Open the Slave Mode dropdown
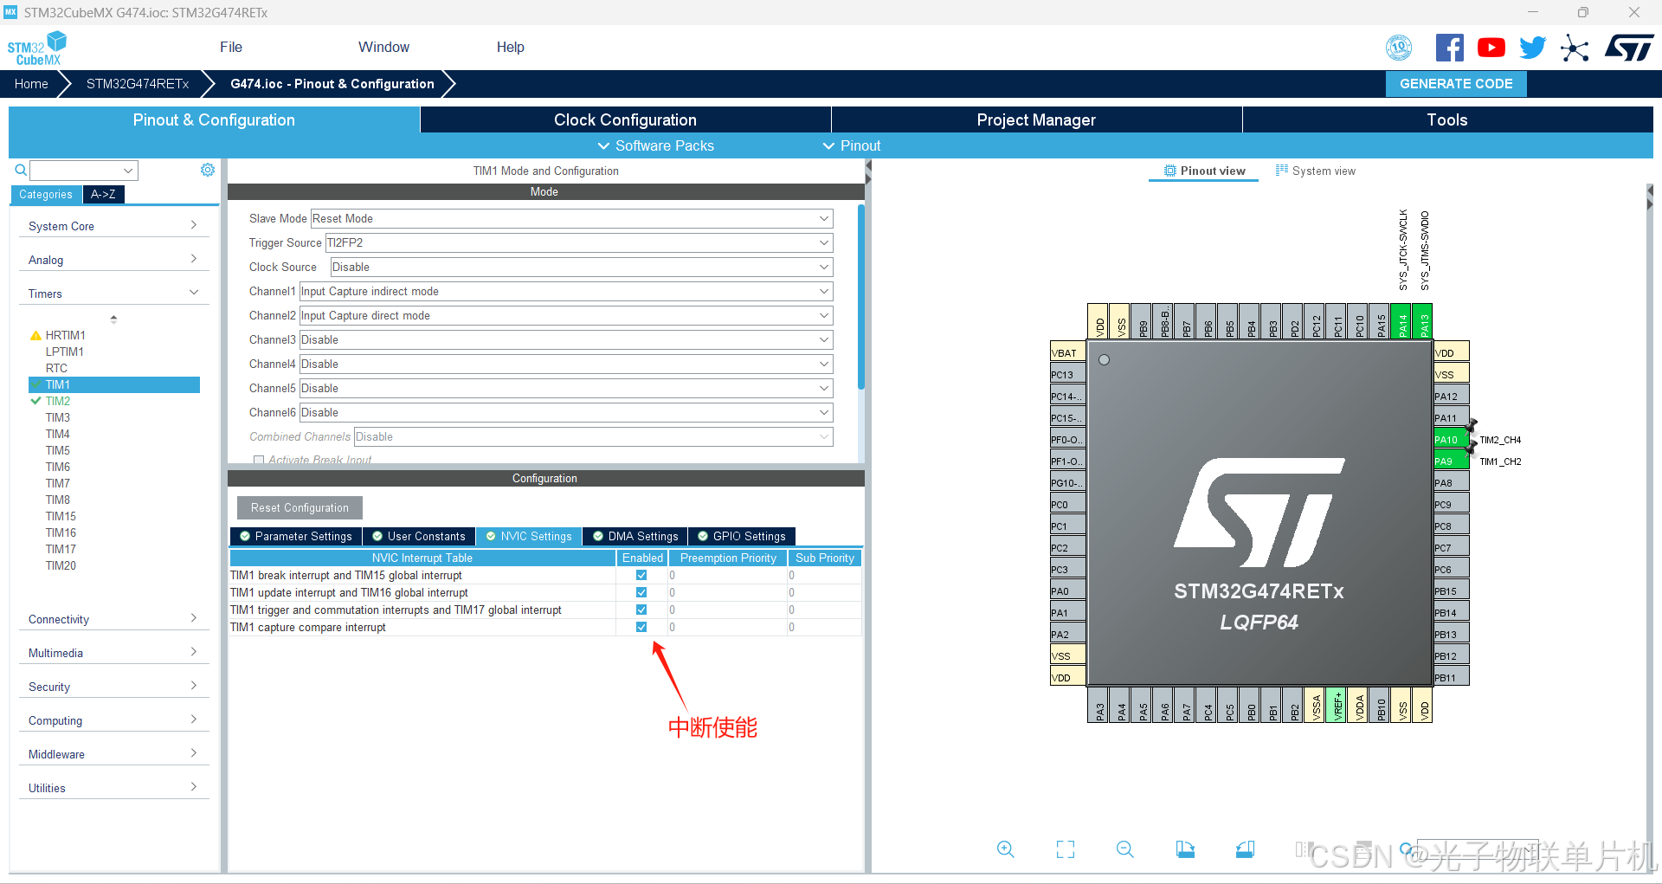 pyautogui.click(x=571, y=219)
